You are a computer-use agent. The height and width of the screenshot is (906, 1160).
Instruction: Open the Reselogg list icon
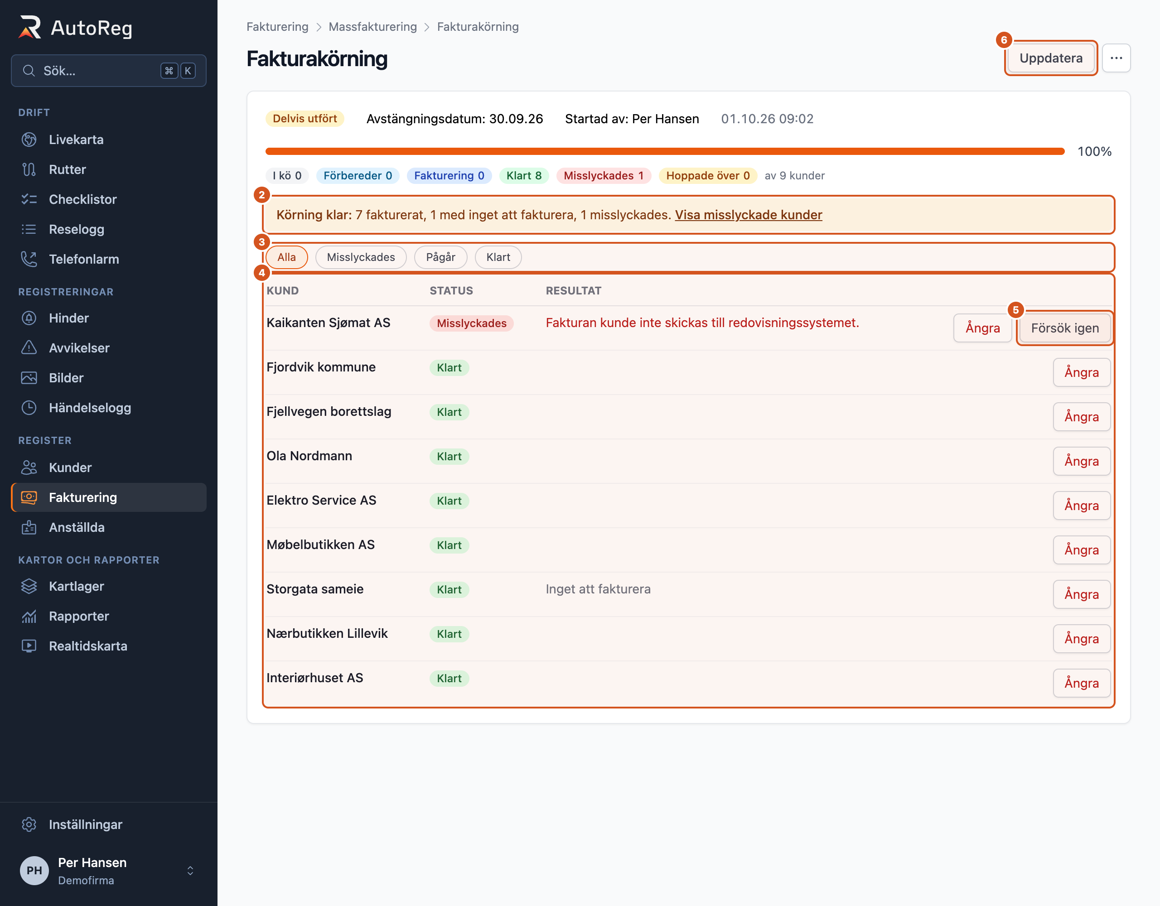tap(29, 229)
